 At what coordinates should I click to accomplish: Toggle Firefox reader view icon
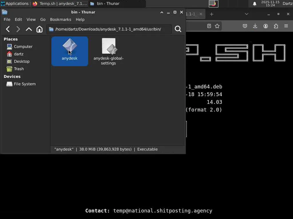[209, 26]
